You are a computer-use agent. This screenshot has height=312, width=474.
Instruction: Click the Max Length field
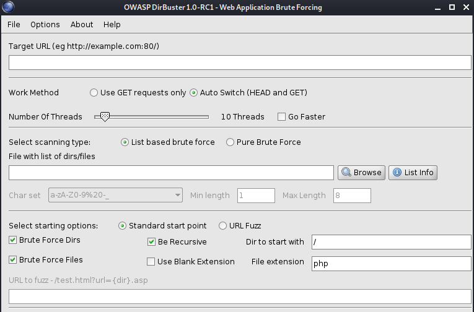click(352, 196)
